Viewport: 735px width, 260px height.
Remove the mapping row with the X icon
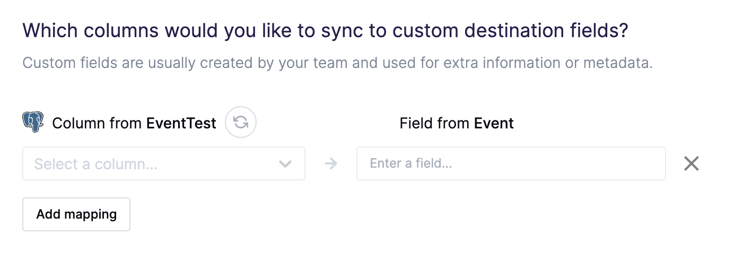692,163
